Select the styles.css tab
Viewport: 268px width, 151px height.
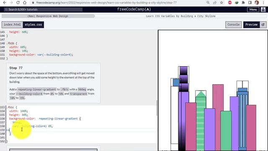tap(33, 25)
